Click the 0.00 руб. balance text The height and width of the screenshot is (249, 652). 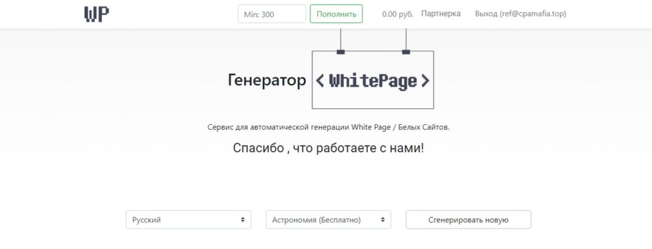click(x=397, y=14)
